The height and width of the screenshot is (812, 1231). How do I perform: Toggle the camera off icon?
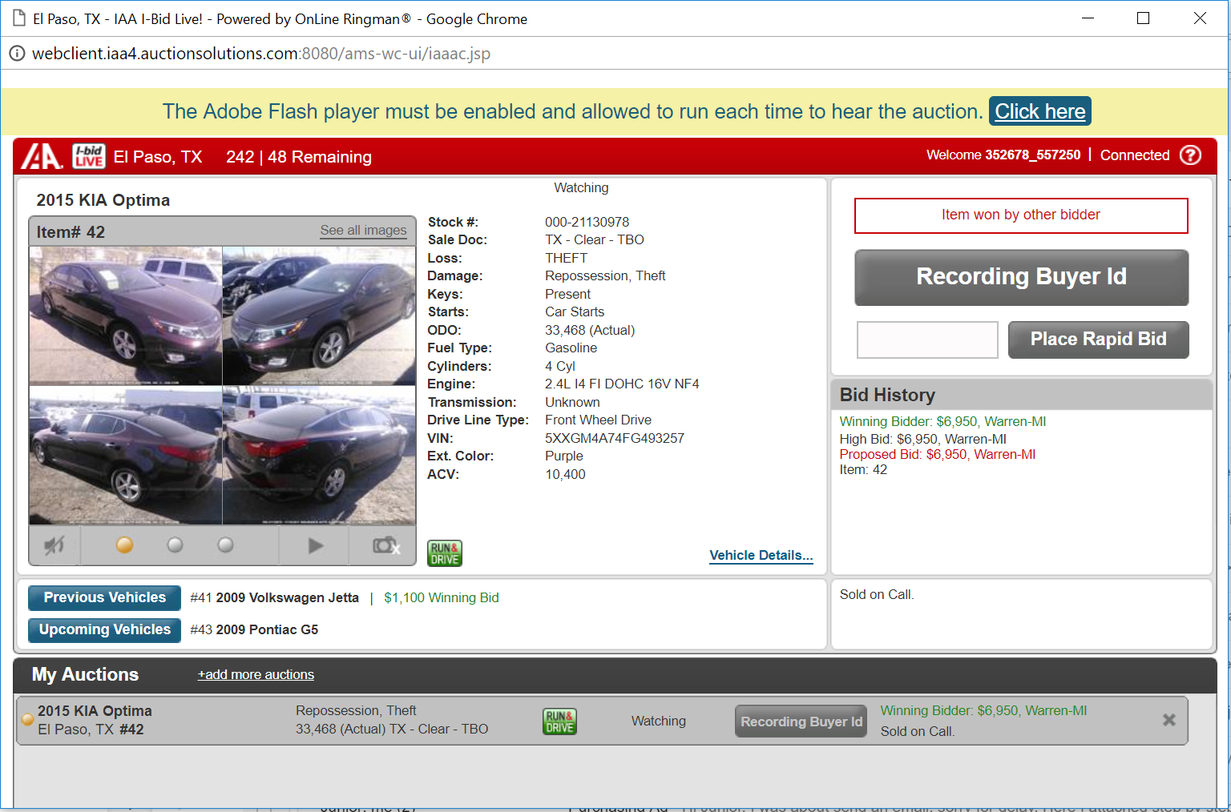pos(385,545)
